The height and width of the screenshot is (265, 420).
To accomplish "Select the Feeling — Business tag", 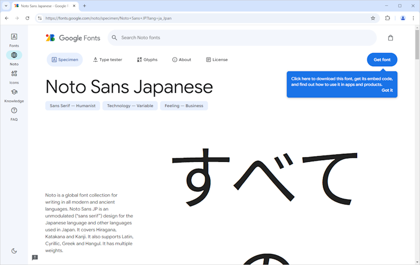I will click(x=184, y=106).
